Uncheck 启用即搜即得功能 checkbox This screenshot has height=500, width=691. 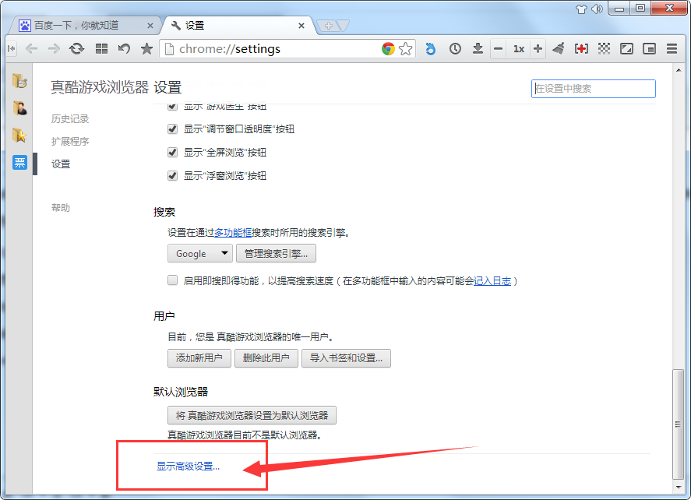click(172, 279)
